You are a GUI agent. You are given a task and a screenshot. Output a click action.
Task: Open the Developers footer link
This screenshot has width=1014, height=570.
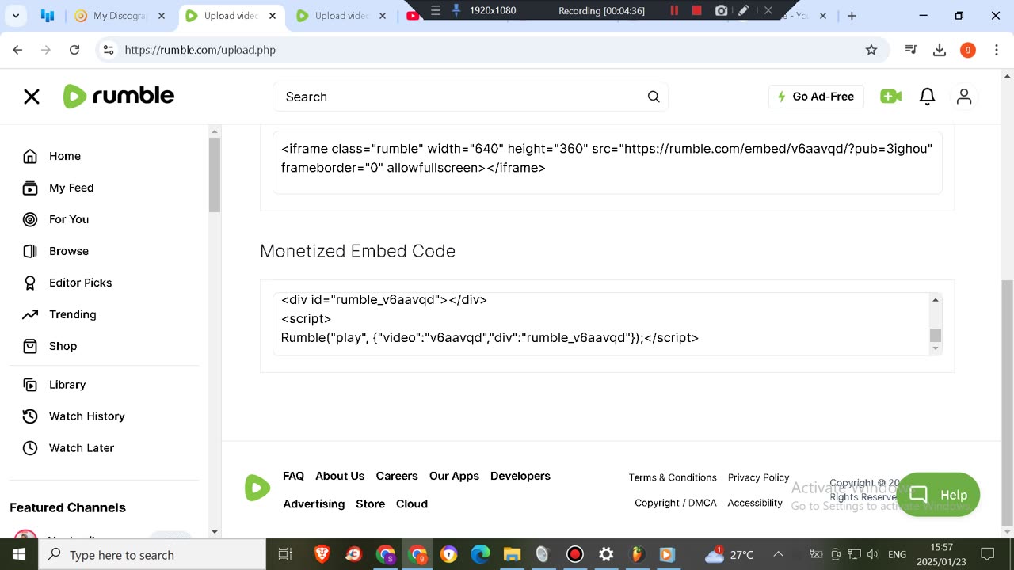point(520,476)
